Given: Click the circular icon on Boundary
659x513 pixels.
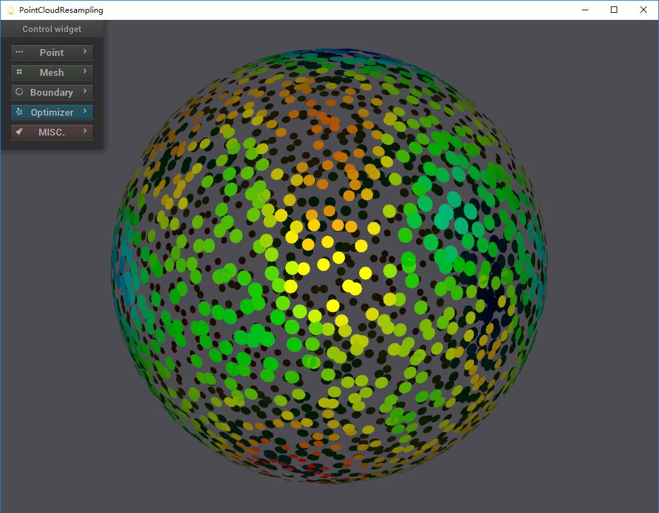Looking at the screenshot, I should pos(19,92).
